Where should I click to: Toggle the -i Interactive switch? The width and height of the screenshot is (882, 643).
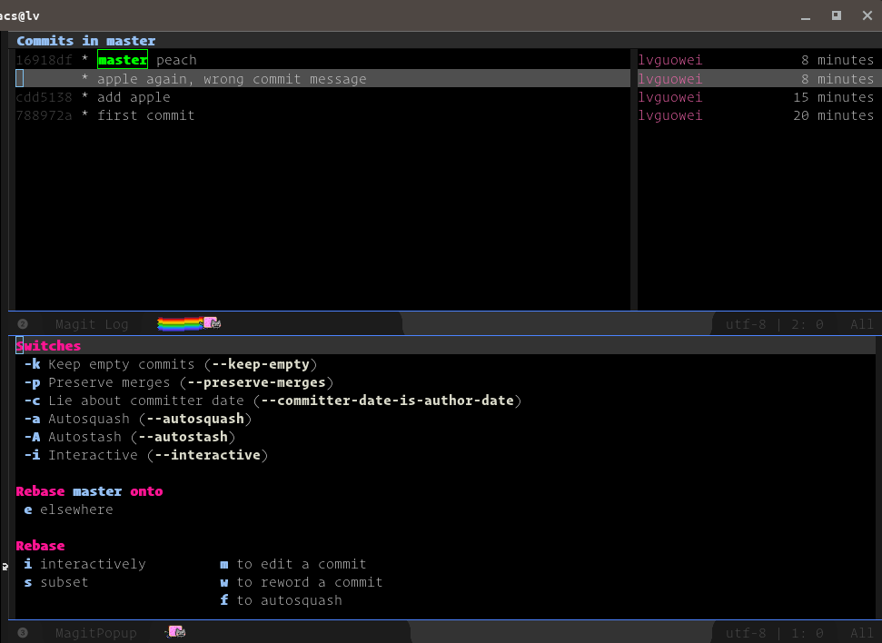145,455
